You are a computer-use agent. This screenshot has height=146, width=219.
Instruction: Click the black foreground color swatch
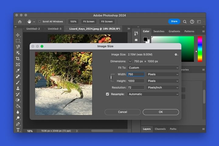tap(145, 39)
